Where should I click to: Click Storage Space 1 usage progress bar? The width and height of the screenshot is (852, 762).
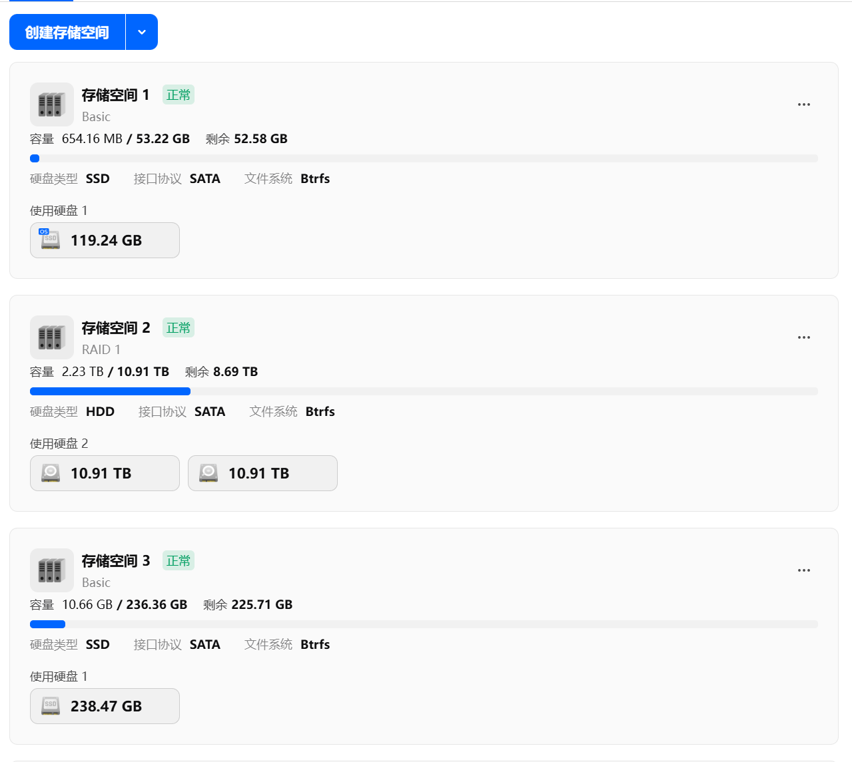(424, 158)
